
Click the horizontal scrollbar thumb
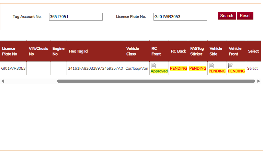[156, 81]
